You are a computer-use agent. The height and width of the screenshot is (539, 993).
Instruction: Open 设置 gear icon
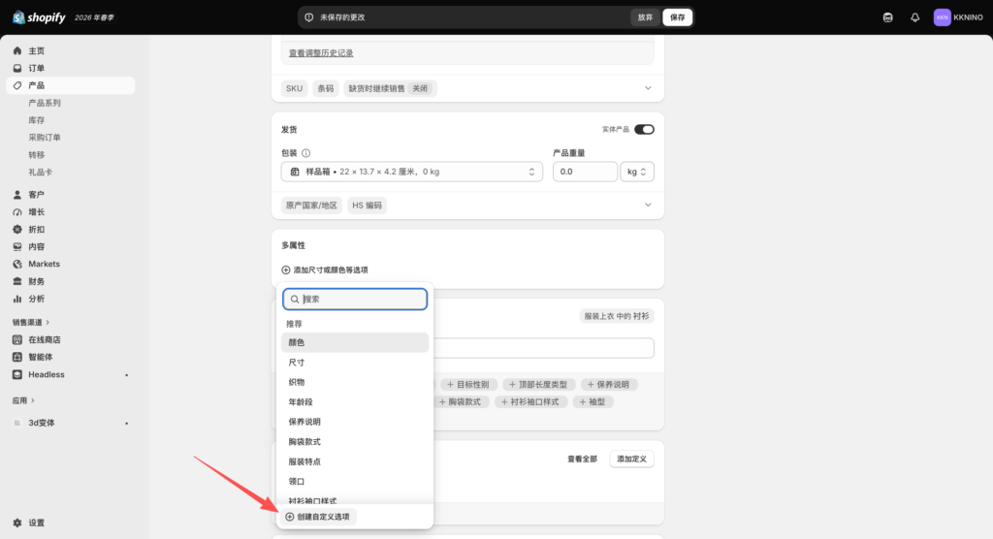(17, 523)
